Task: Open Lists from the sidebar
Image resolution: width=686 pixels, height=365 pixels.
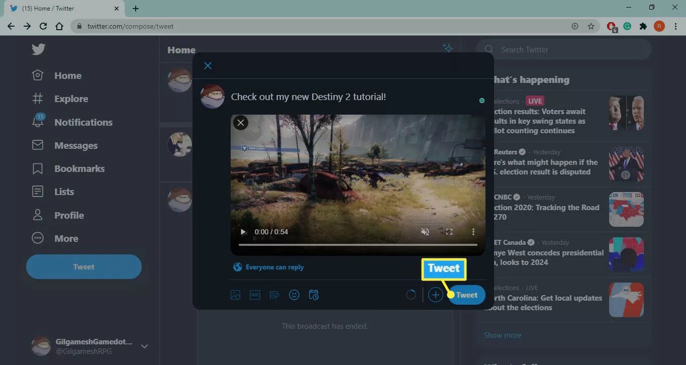Action: pos(53,192)
